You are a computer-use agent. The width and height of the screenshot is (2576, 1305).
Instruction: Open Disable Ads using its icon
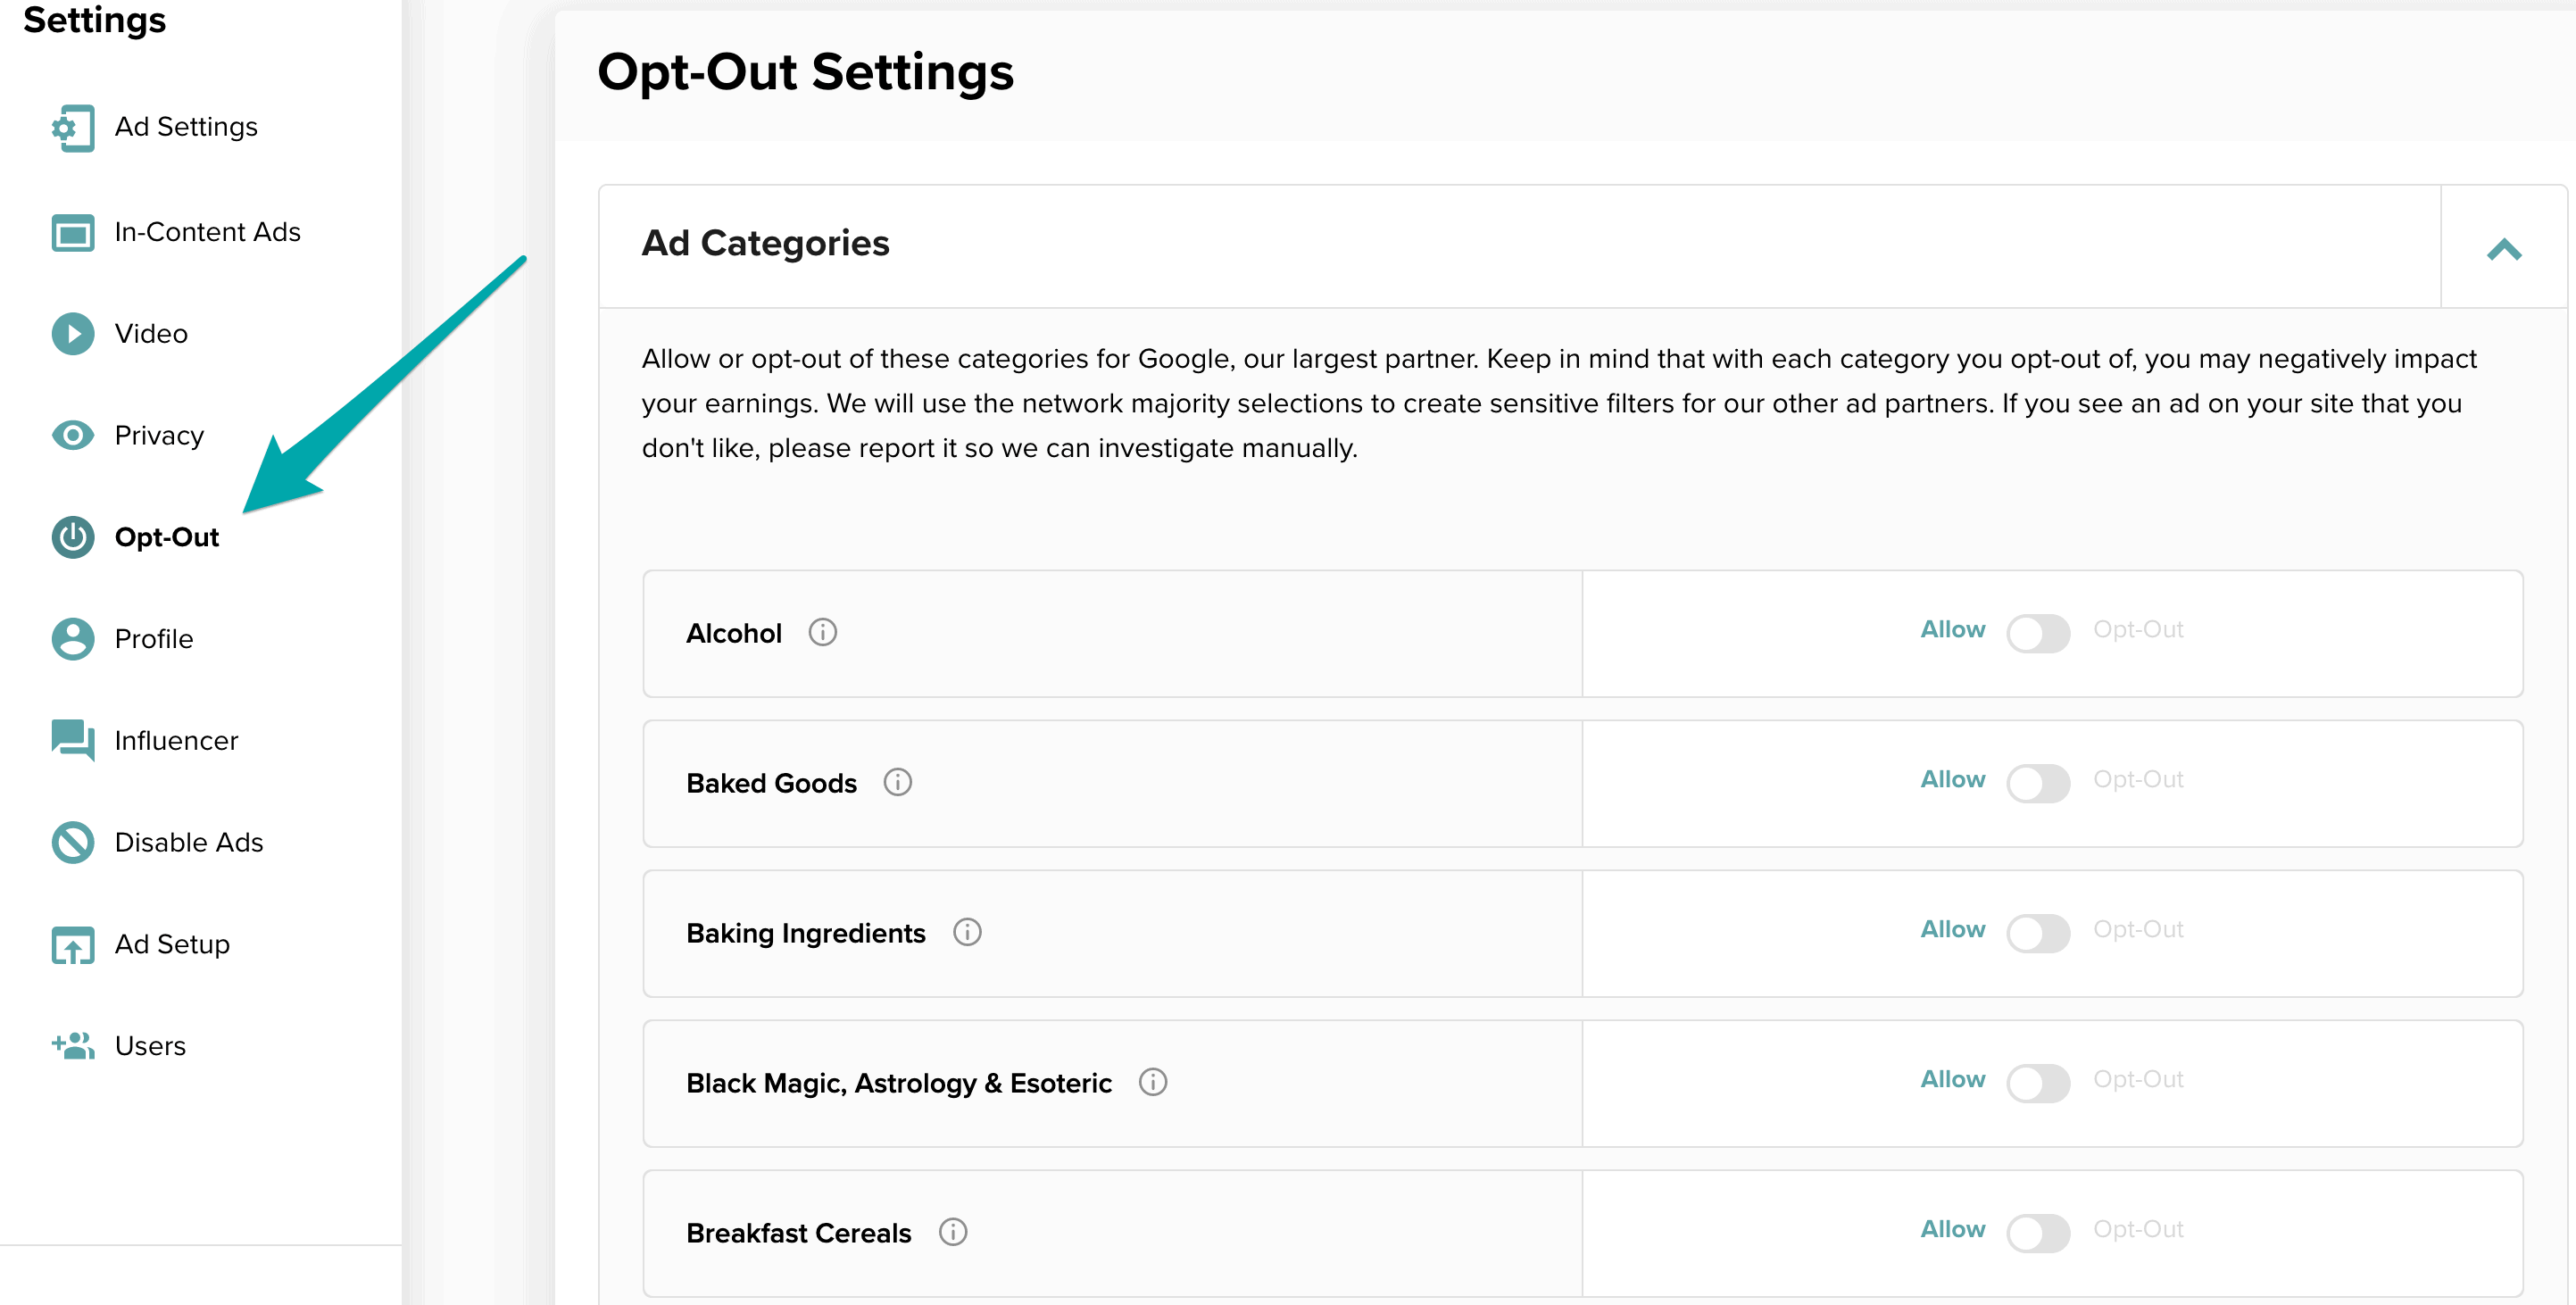pos(72,843)
